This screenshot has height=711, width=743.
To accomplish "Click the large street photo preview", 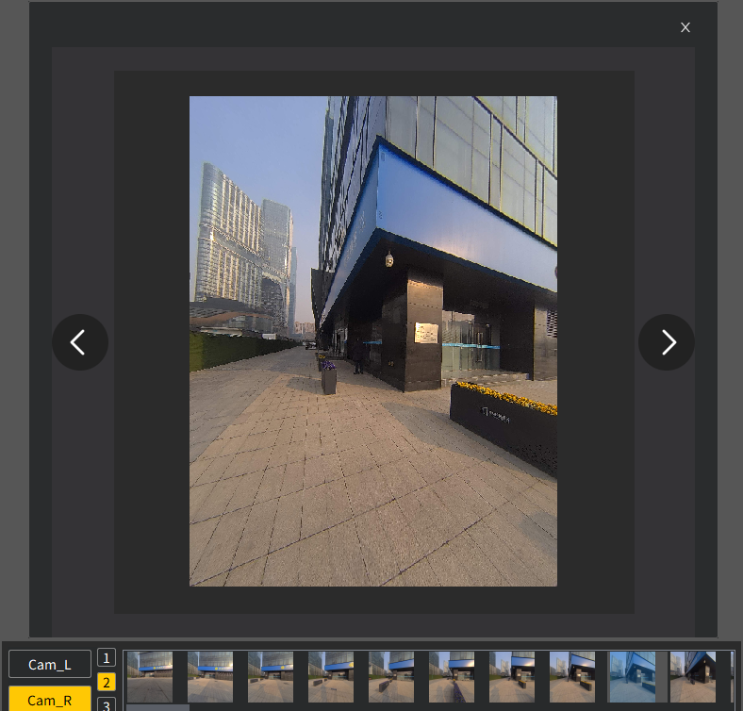I will [373, 341].
